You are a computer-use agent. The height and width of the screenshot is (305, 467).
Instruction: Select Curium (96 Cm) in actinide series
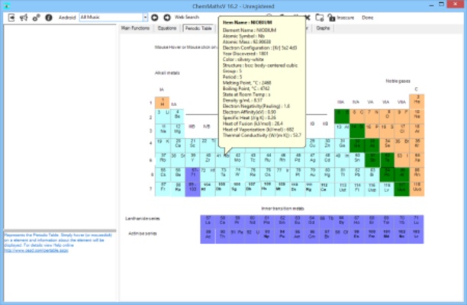tap(312, 236)
